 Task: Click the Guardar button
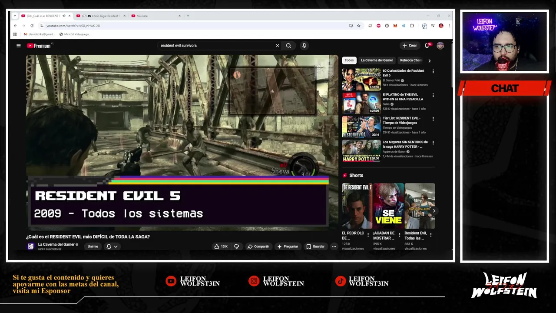click(x=315, y=246)
